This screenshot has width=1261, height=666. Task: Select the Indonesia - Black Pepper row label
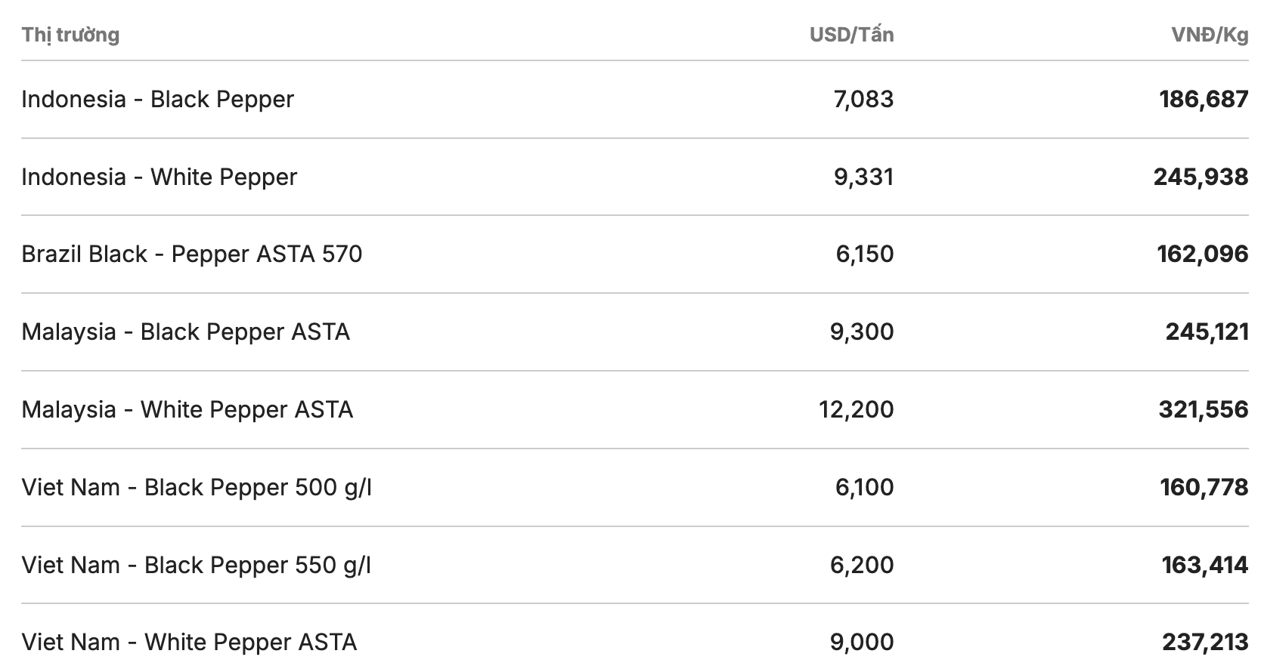[157, 99]
